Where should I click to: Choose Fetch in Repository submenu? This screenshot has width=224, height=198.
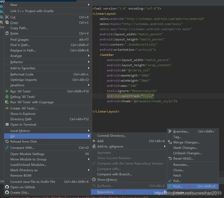click(x=193, y=175)
